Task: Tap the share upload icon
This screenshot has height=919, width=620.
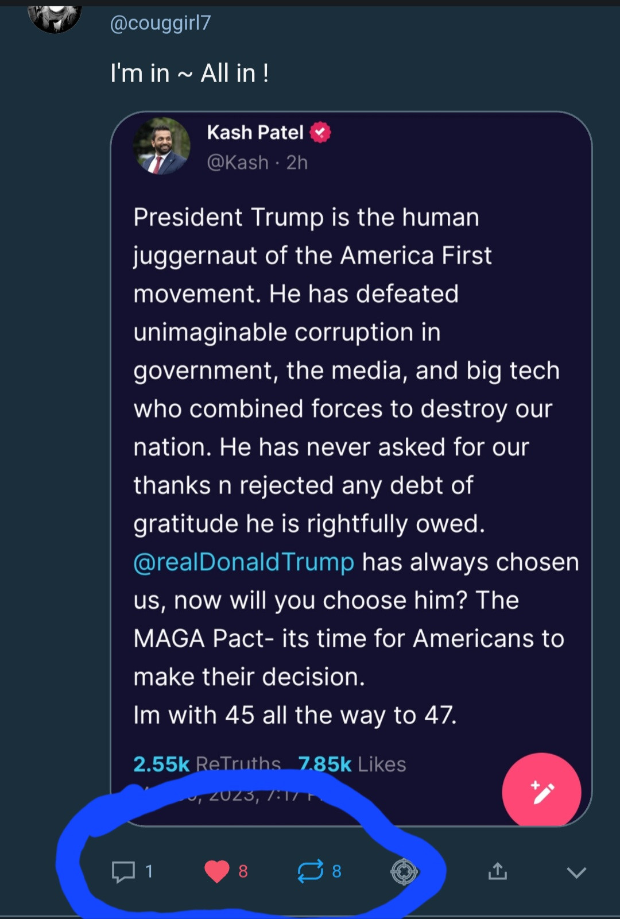Action: coord(497,871)
